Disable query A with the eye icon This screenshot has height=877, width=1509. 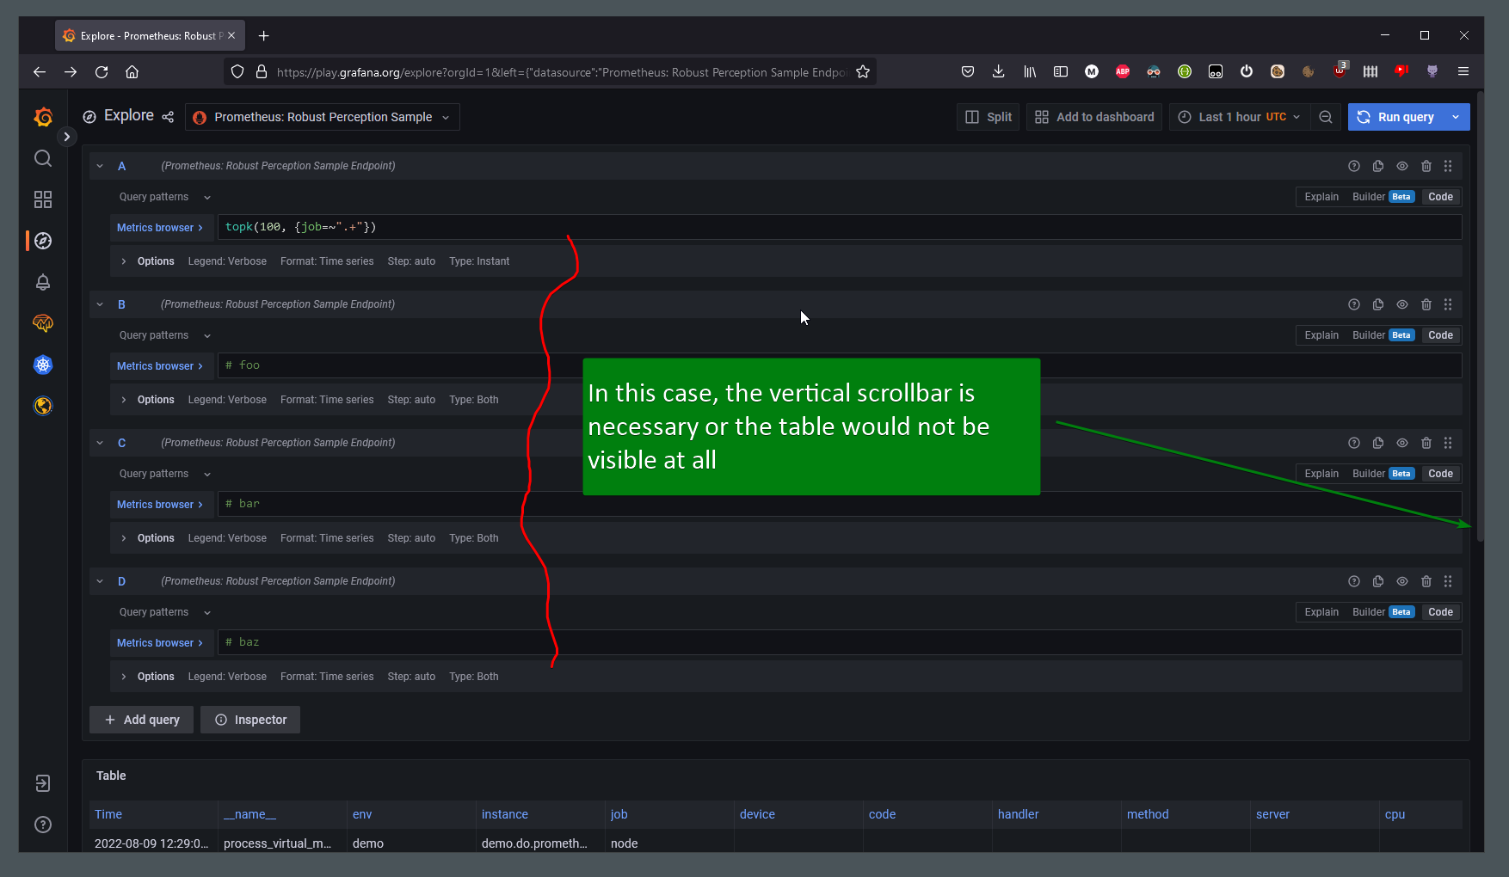click(x=1402, y=166)
